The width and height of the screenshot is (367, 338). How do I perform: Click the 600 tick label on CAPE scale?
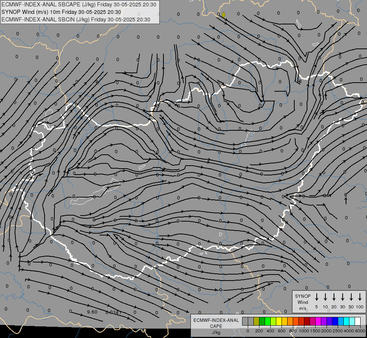pyautogui.click(x=282, y=331)
